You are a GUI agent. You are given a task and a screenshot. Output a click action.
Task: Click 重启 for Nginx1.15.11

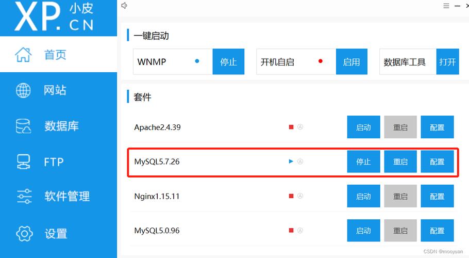pos(400,196)
